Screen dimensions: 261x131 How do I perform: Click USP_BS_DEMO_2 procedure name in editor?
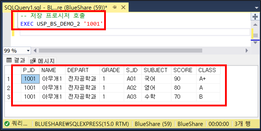point(58,24)
